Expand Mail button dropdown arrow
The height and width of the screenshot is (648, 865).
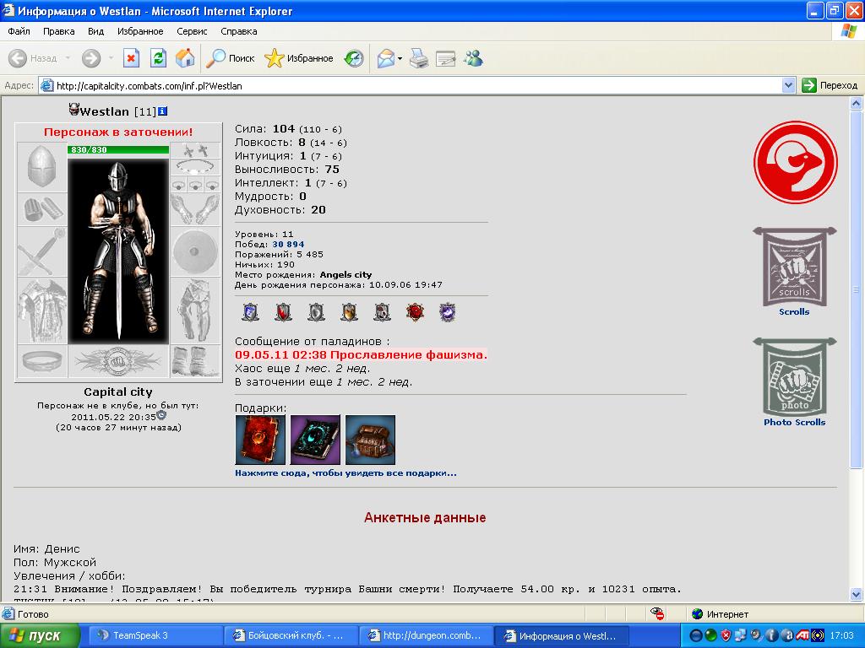pos(400,58)
